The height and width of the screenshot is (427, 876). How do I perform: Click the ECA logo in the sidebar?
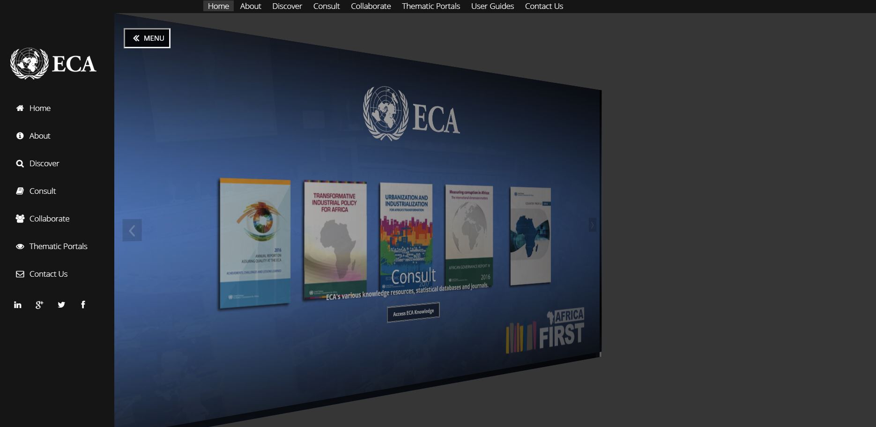(52, 64)
